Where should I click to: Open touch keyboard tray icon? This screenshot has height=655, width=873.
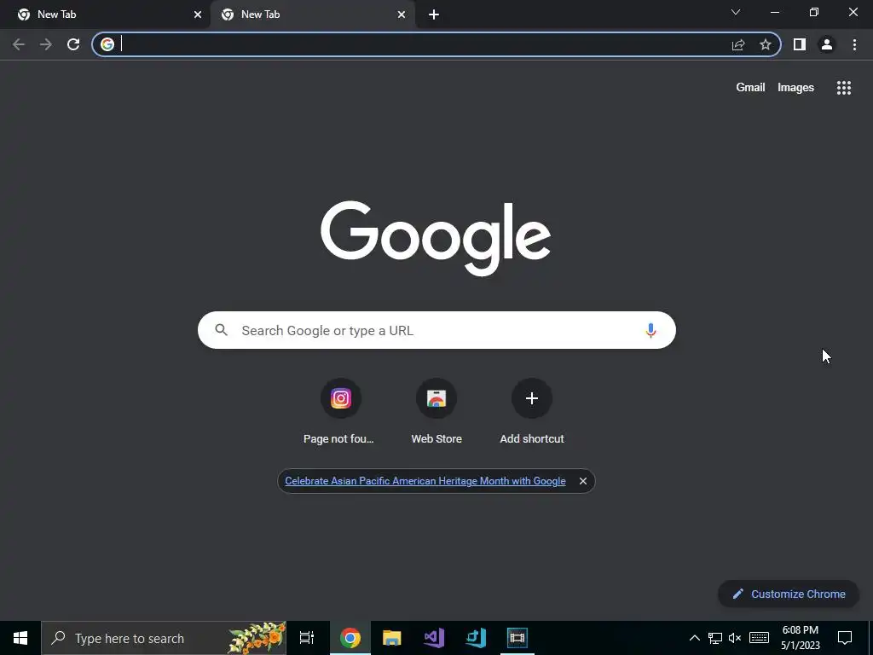pyautogui.click(x=759, y=638)
